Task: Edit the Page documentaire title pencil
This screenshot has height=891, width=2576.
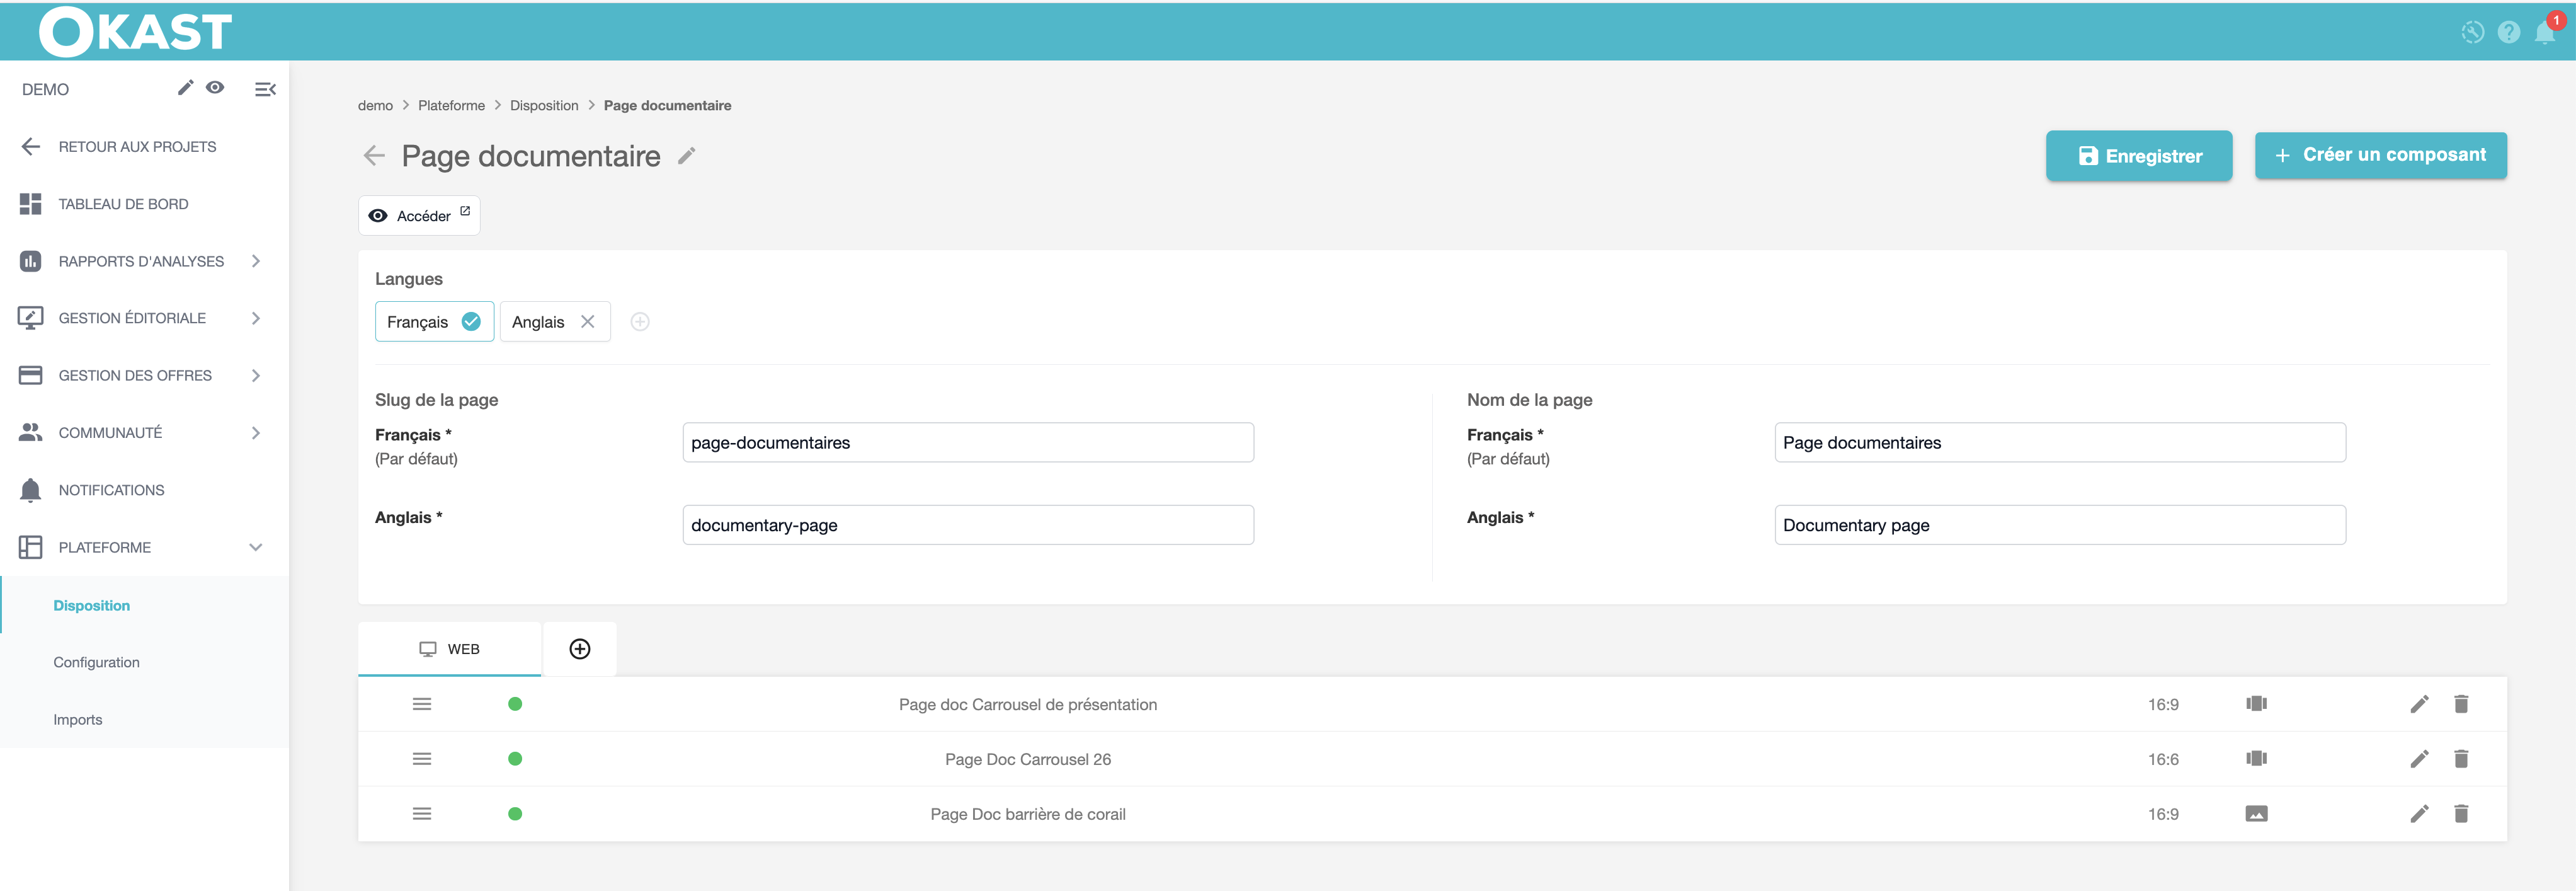Action: 686,156
